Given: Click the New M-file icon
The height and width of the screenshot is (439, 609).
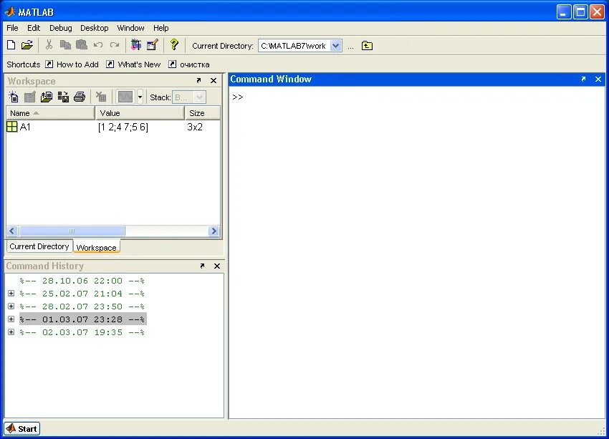Looking at the screenshot, I should pos(11,45).
